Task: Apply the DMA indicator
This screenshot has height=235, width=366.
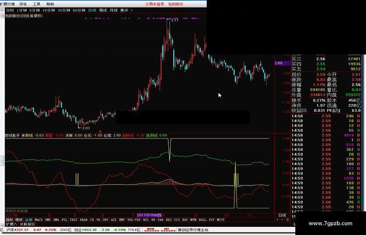Action: (x=56, y=220)
